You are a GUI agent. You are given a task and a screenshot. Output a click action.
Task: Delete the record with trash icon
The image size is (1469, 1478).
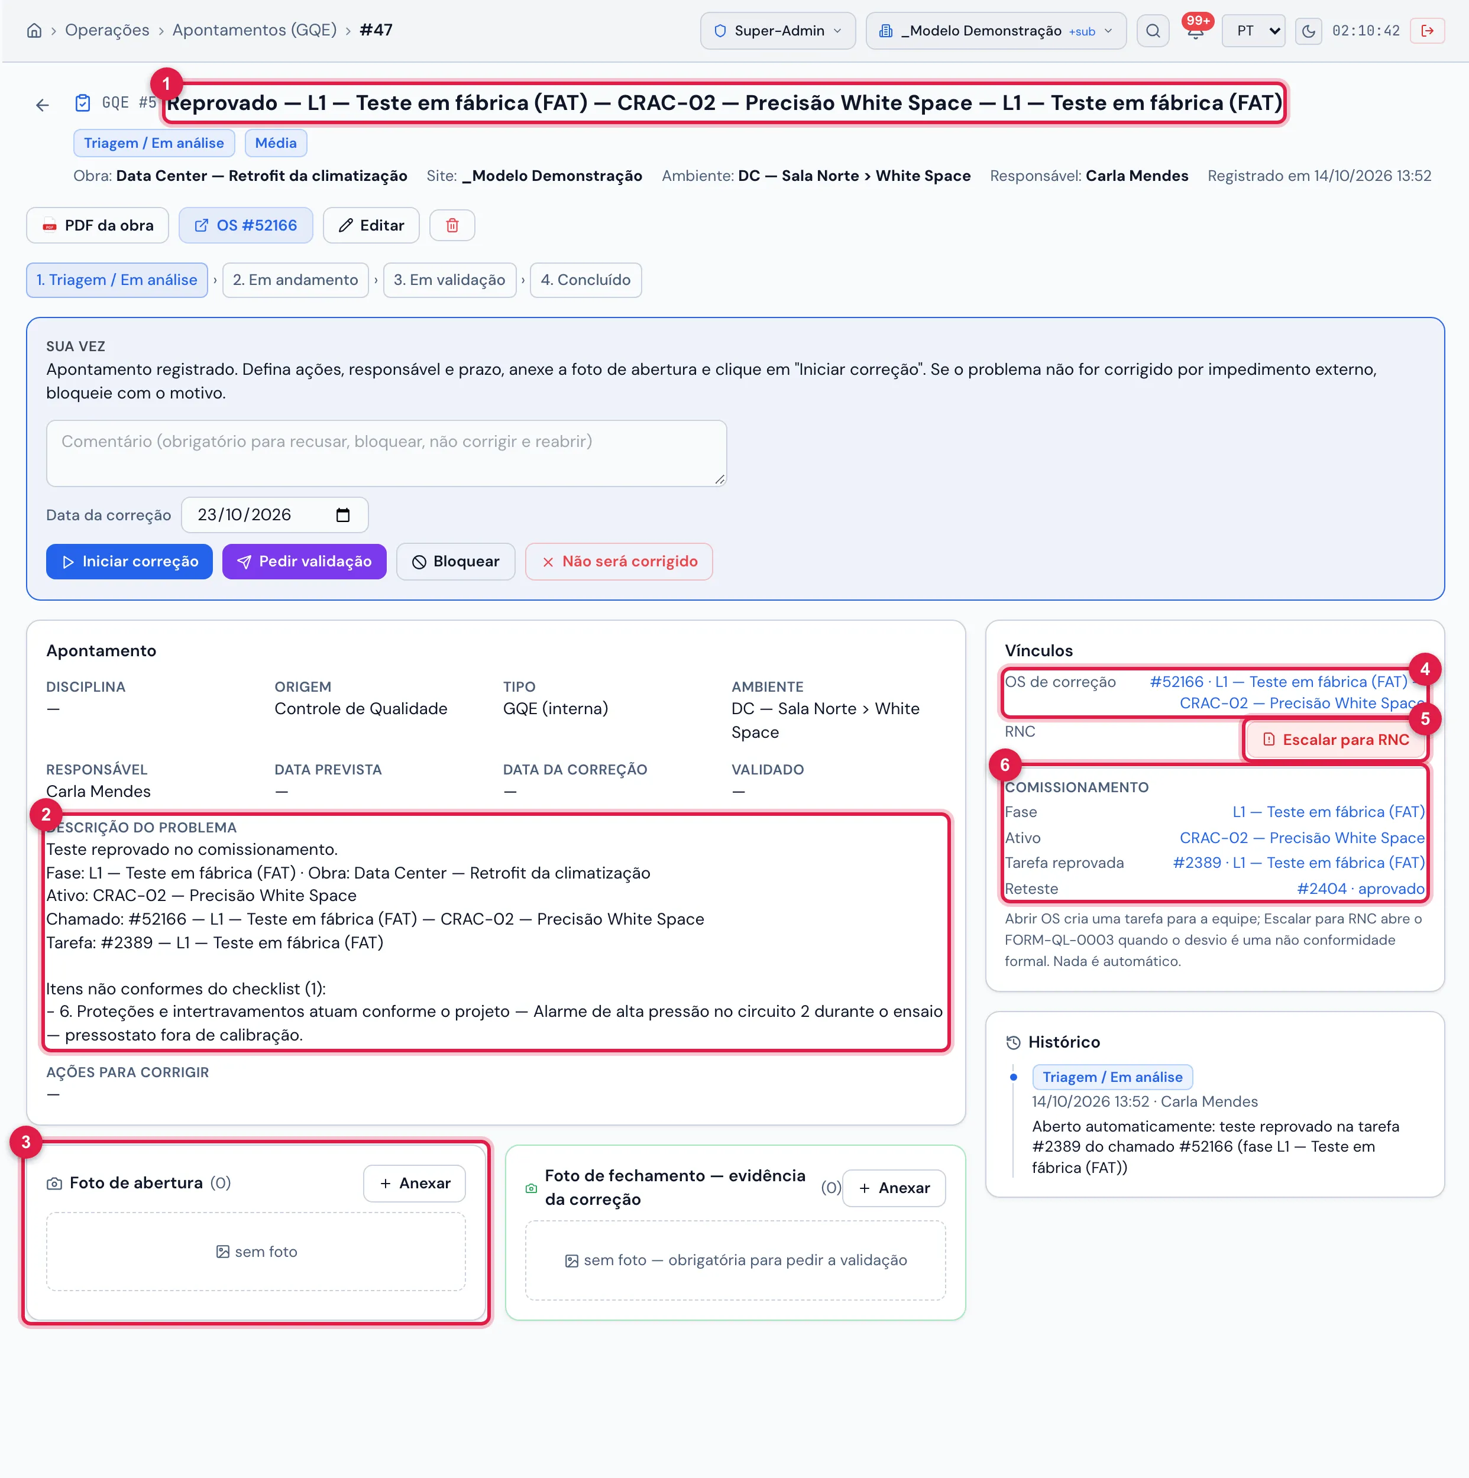point(452,226)
